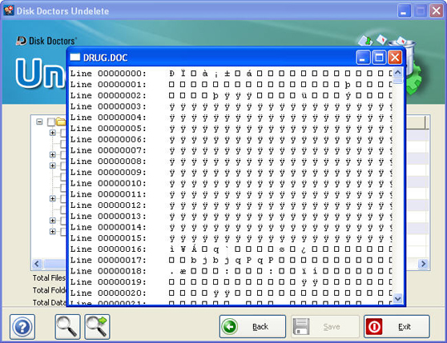Click the magnifying glass search icon

click(x=67, y=327)
